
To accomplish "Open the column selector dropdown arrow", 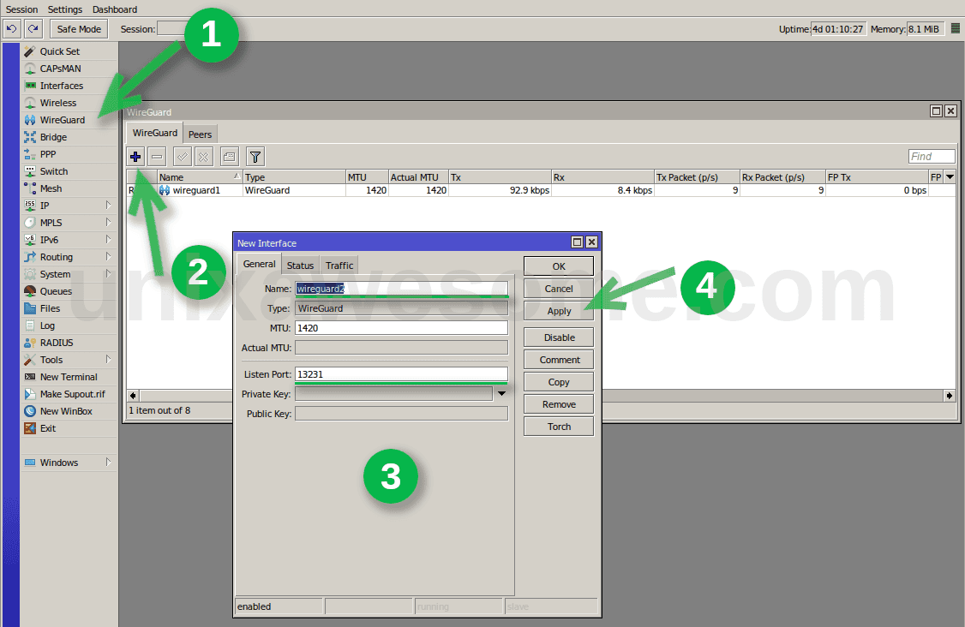I will (949, 177).
